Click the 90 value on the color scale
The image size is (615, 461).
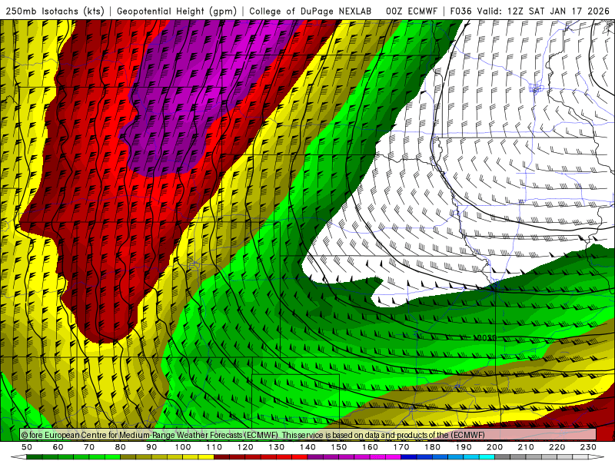coord(151,447)
